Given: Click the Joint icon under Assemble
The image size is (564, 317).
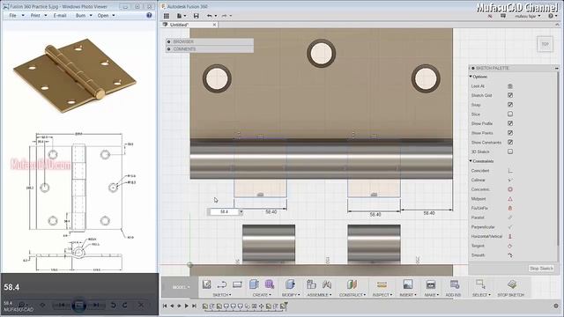Looking at the screenshot, I should (327, 284).
